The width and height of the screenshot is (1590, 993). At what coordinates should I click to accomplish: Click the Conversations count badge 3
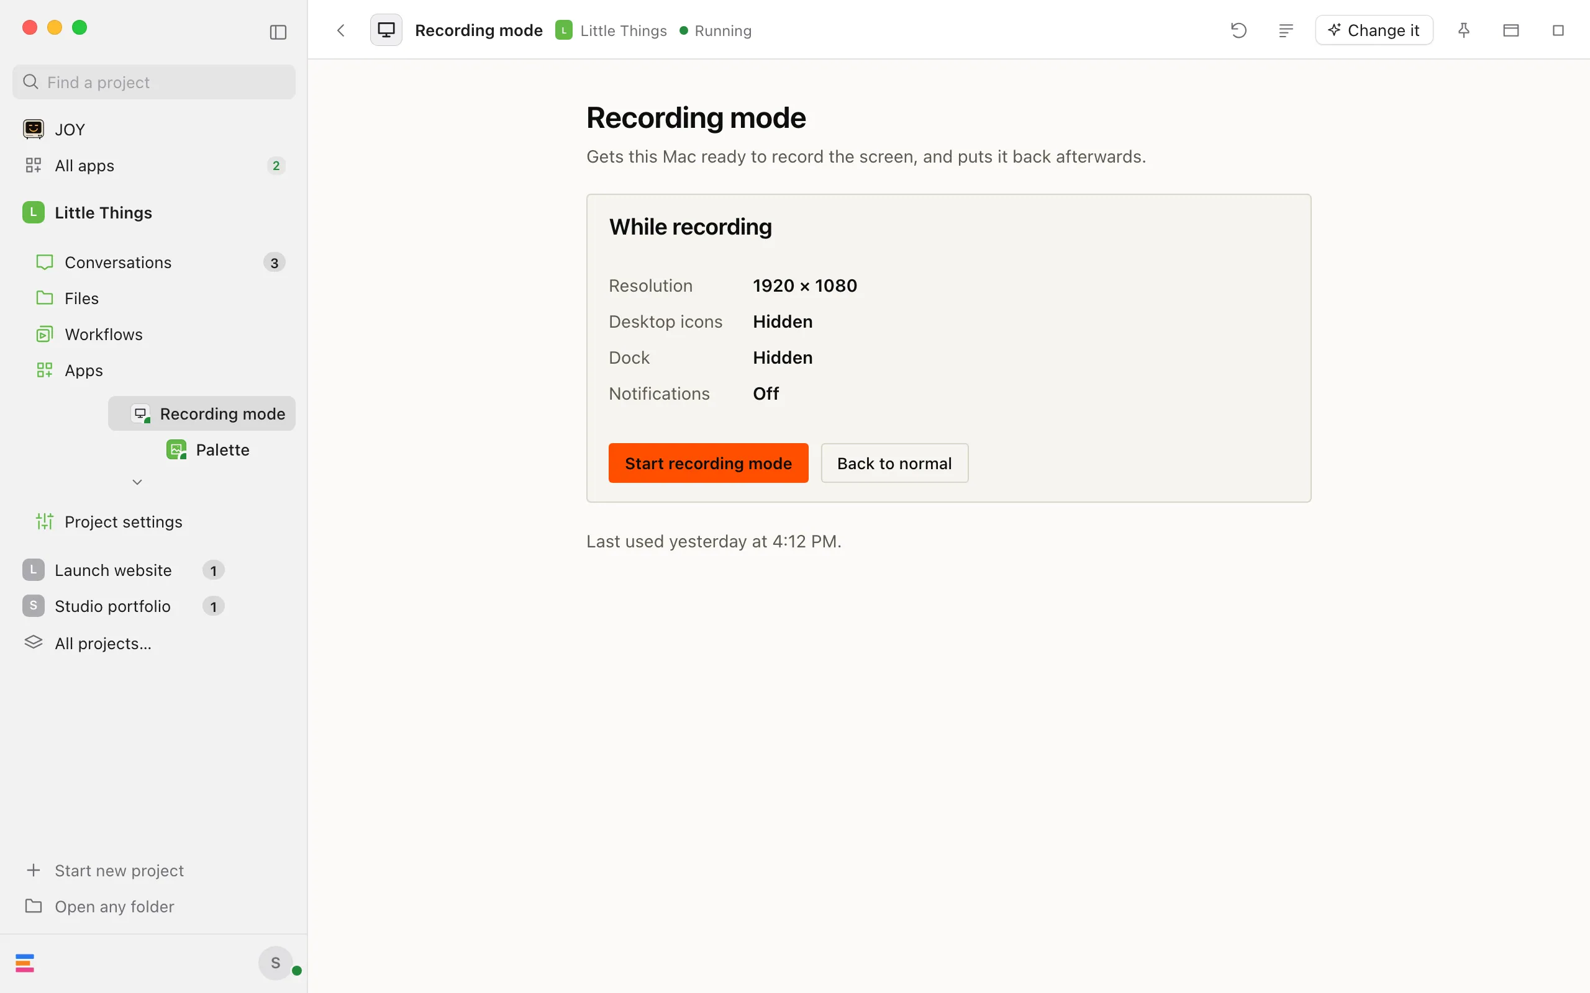coord(275,263)
